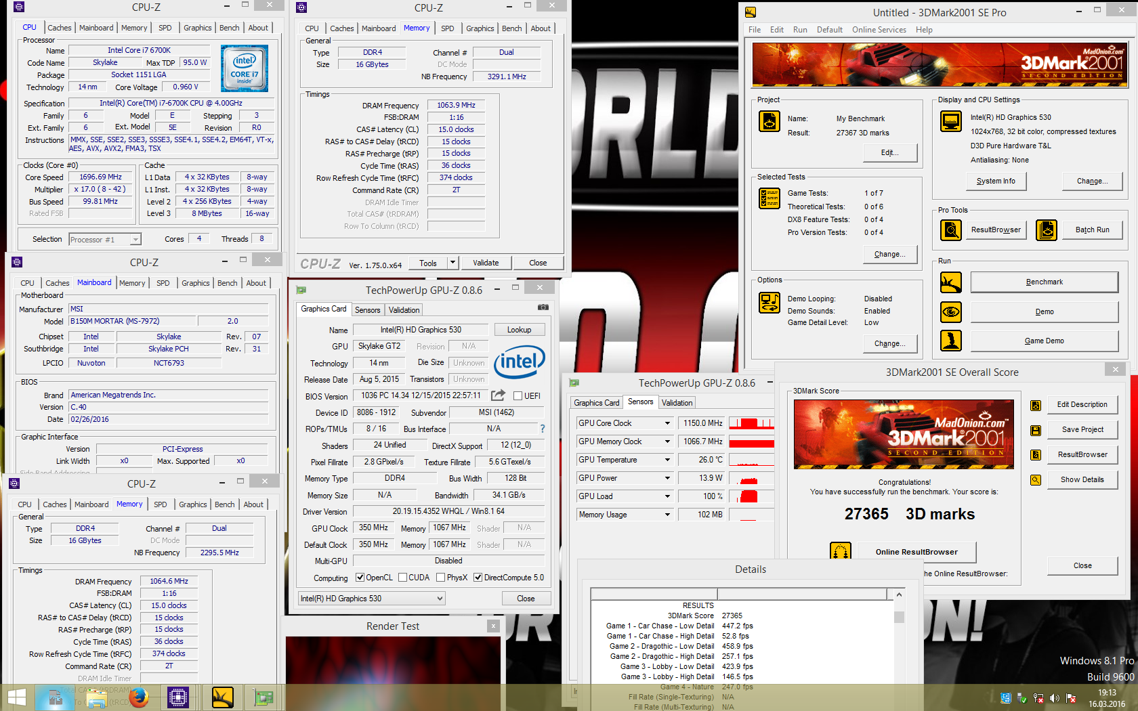Viewport: 1138px width, 711px height.
Task: Open the GPU Load sensor dropdown
Action: coord(667,496)
